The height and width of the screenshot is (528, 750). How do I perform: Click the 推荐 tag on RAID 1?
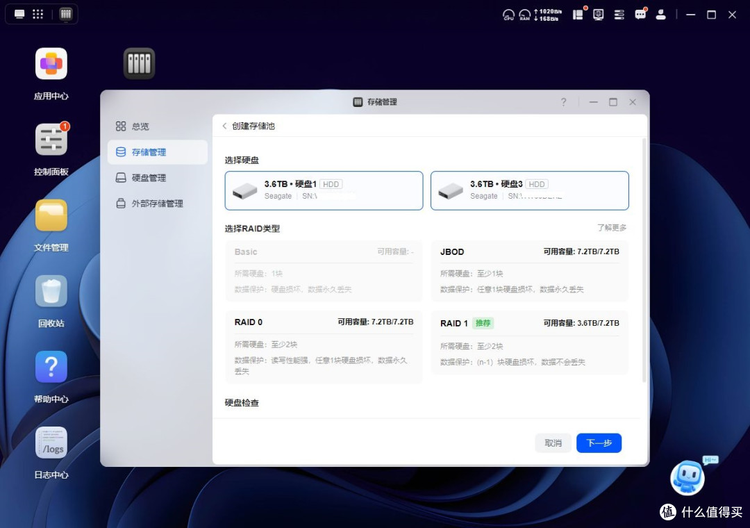point(483,323)
